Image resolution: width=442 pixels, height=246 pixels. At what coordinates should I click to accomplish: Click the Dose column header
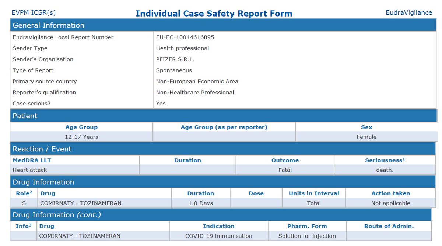coord(256,193)
